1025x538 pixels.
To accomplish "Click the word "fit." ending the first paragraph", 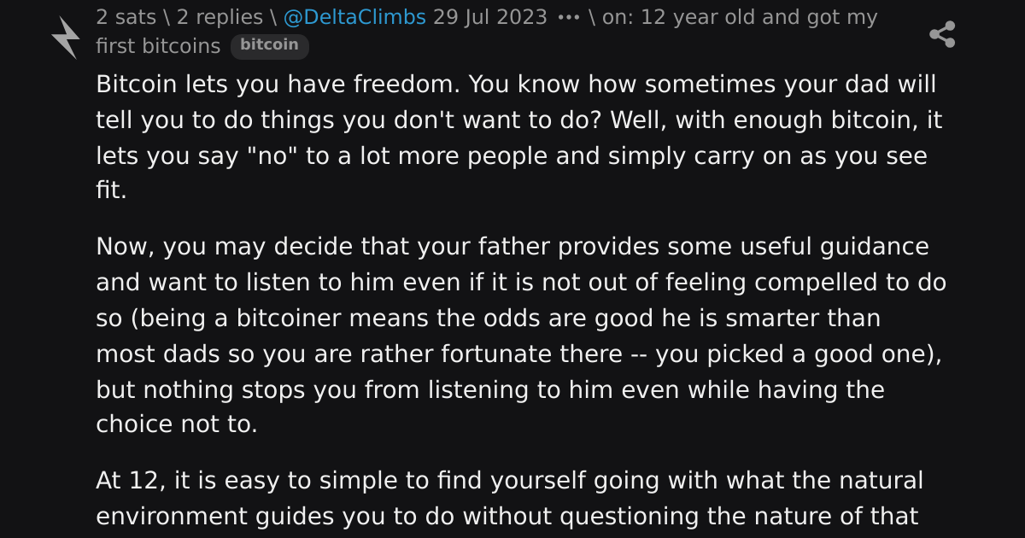I will pyautogui.click(x=111, y=192).
